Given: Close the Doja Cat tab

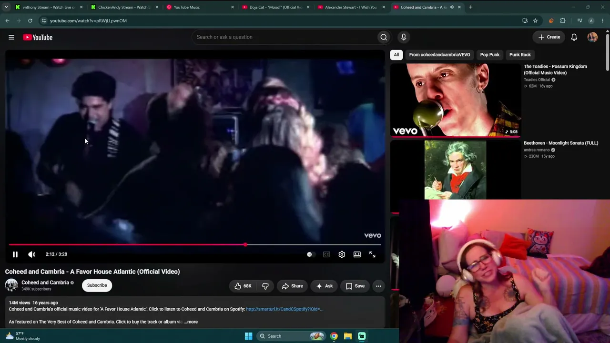Looking at the screenshot, I should point(308,7).
